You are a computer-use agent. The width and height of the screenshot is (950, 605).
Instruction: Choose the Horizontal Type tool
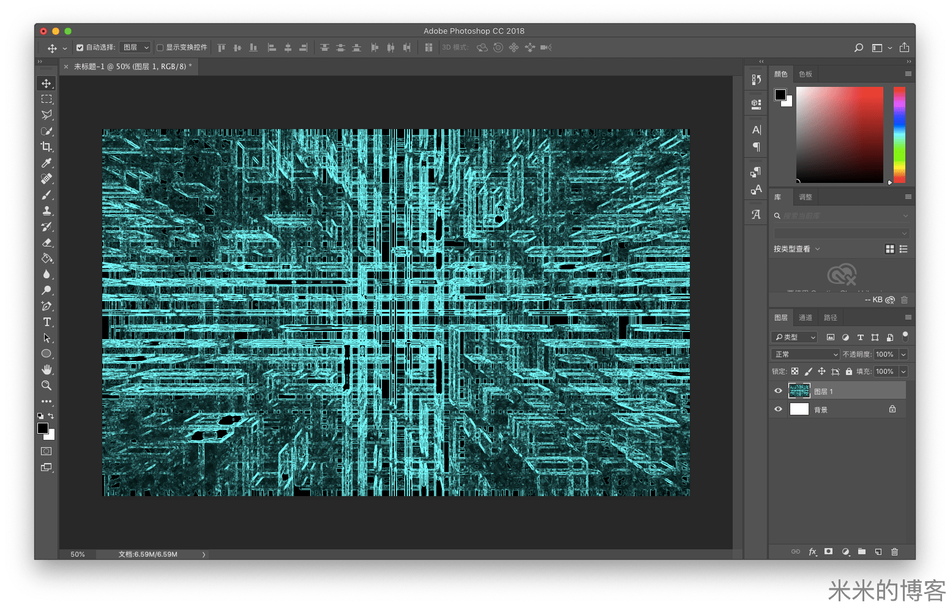point(47,322)
